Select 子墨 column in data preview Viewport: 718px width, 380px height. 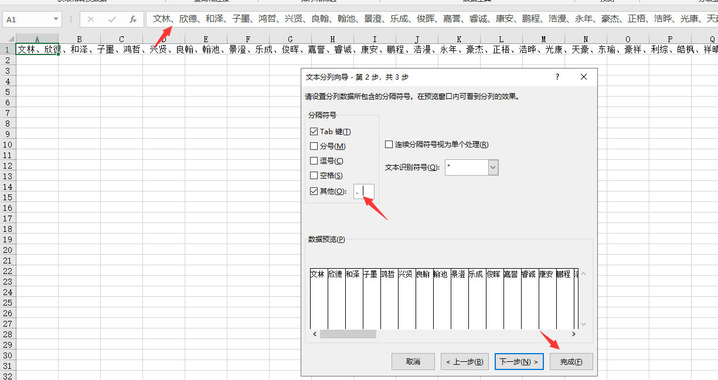pyautogui.click(x=372, y=299)
